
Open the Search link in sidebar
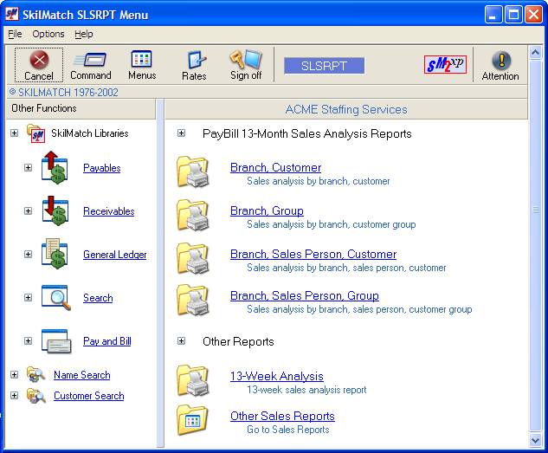98,298
